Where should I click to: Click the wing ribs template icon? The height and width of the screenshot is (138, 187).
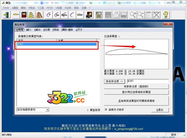coord(39,15)
